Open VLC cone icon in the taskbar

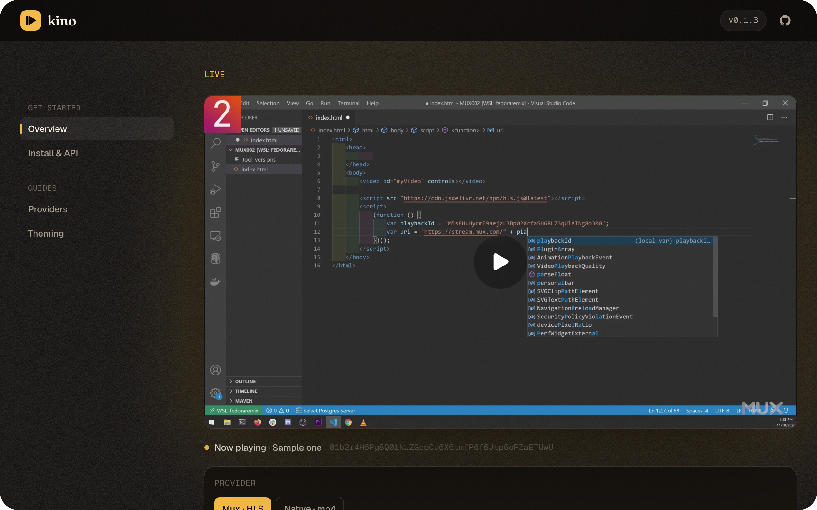(363, 422)
